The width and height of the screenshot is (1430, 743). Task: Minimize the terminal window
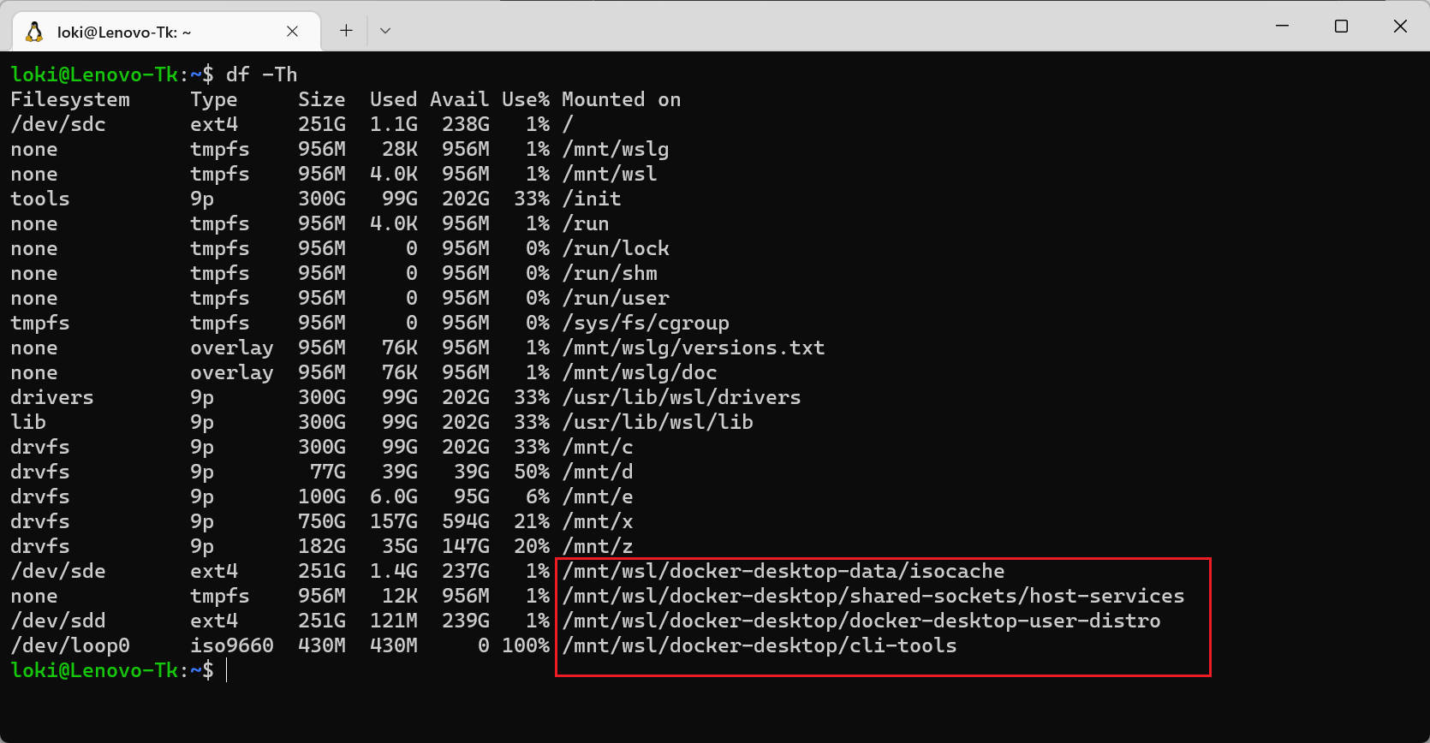coord(1282,26)
